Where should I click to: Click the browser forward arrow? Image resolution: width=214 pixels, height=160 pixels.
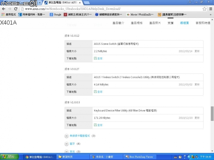10,9
